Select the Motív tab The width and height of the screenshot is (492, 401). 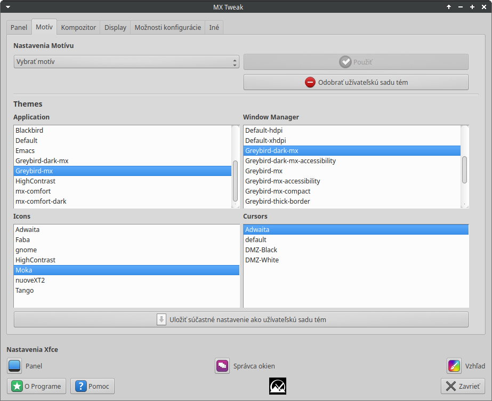point(44,27)
